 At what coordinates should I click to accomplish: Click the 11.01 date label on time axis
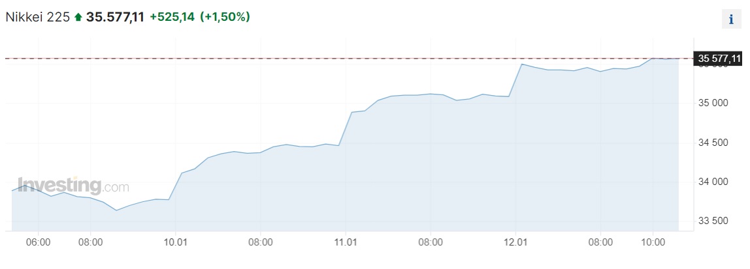346,242
